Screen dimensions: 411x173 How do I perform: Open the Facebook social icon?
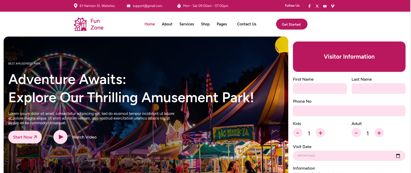click(x=309, y=6)
